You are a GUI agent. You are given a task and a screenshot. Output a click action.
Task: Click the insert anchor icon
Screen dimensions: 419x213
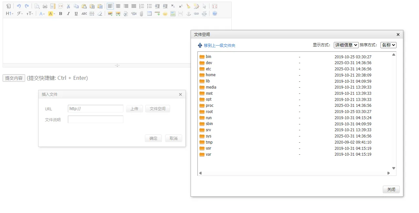[x=188, y=14]
